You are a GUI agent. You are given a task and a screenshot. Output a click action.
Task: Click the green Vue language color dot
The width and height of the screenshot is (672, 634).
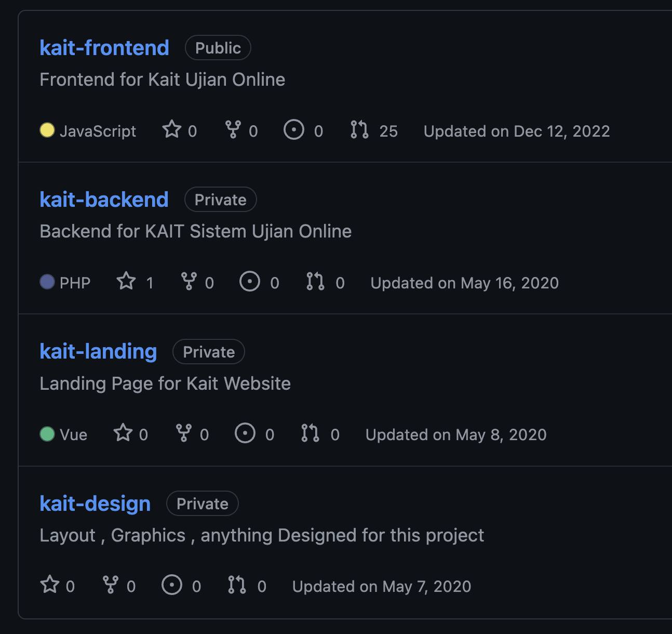(x=47, y=433)
